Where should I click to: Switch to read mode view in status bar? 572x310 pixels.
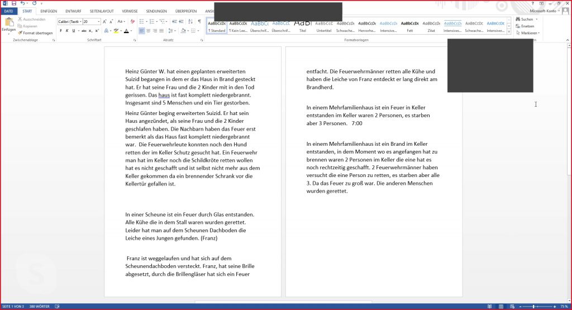(x=489, y=306)
